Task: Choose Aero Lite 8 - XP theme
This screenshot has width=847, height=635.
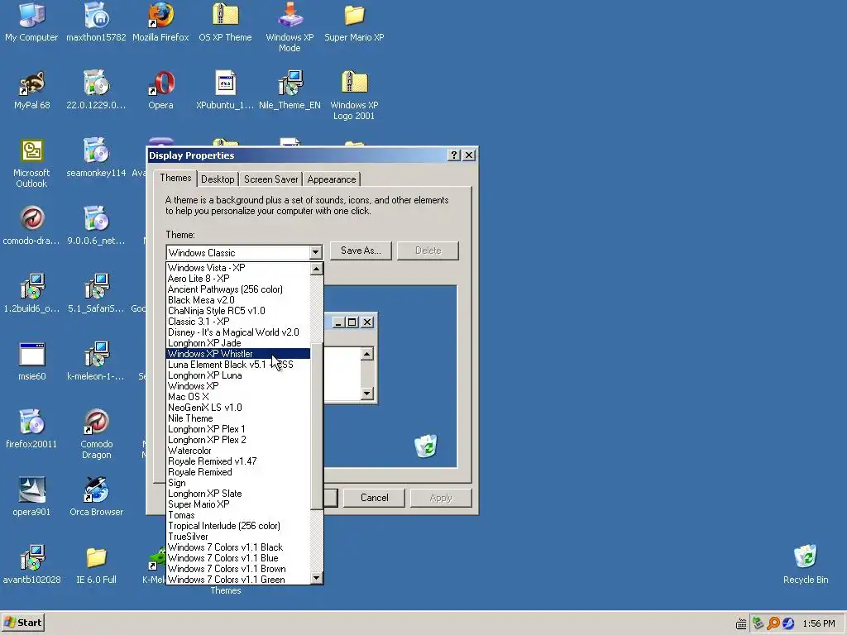Action: point(238,279)
